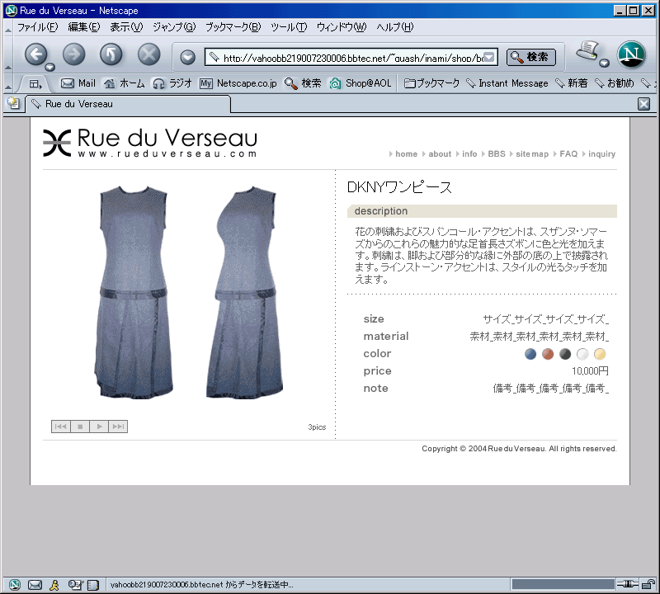
Task: Click the ホーム home toolbar button
Action: pyautogui.click(x=125, y=83)
